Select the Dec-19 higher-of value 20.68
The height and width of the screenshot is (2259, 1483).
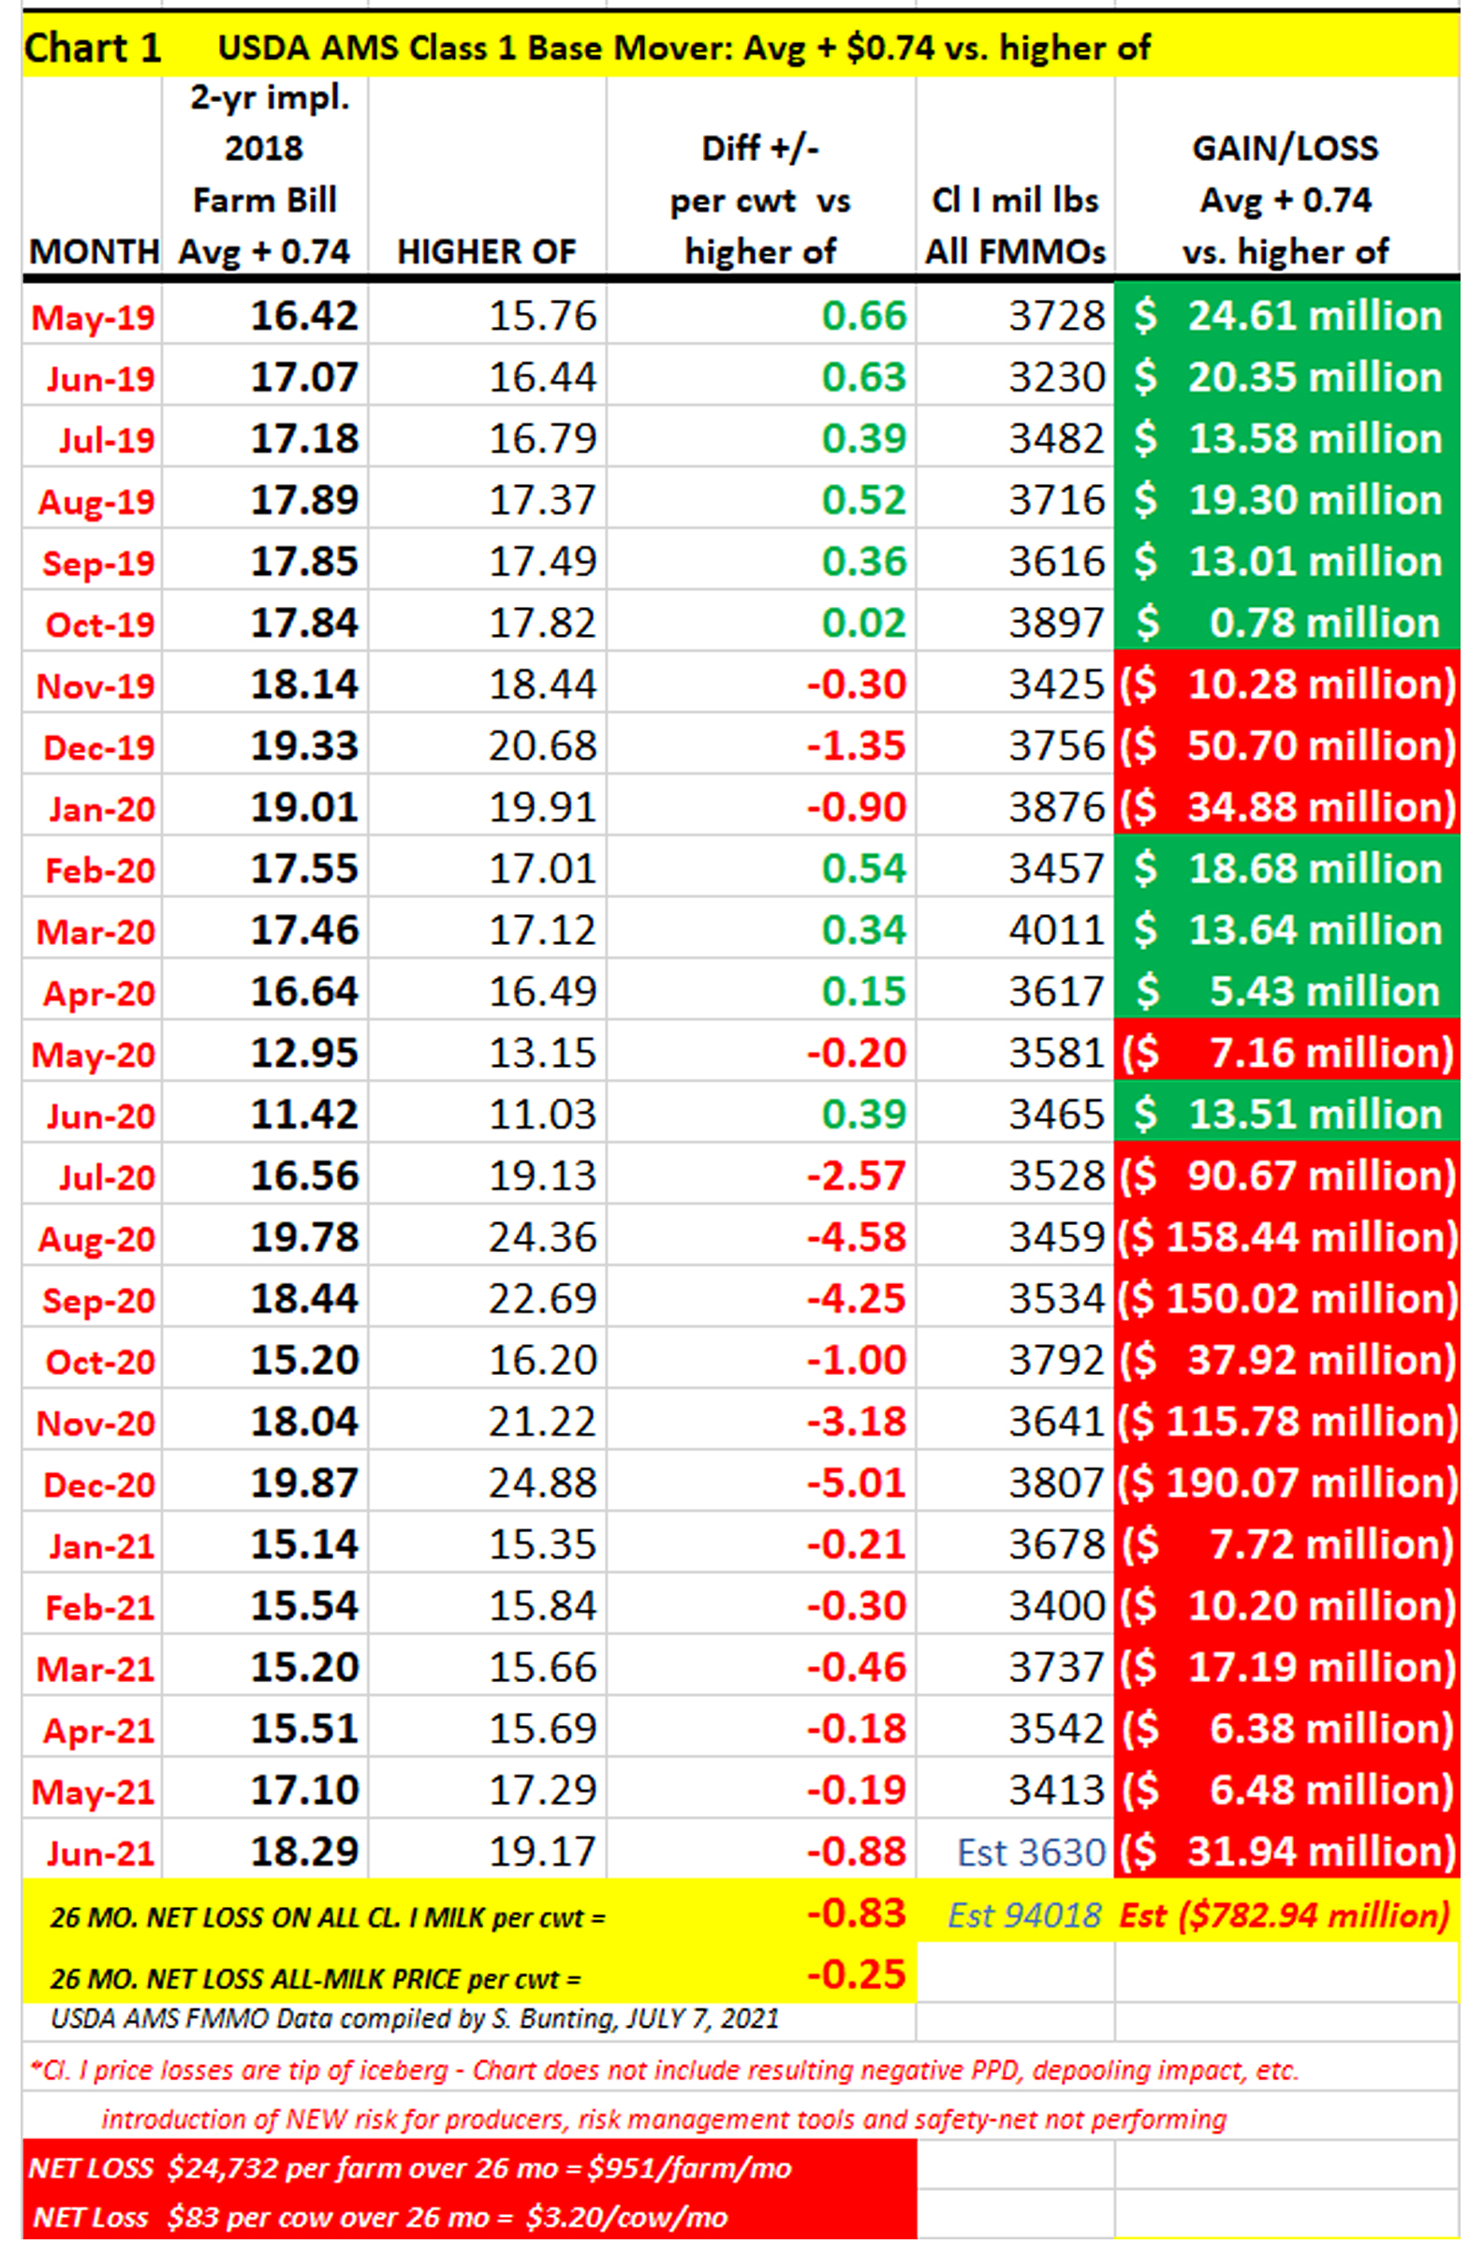pyautogui.click(x=542, y=746)
